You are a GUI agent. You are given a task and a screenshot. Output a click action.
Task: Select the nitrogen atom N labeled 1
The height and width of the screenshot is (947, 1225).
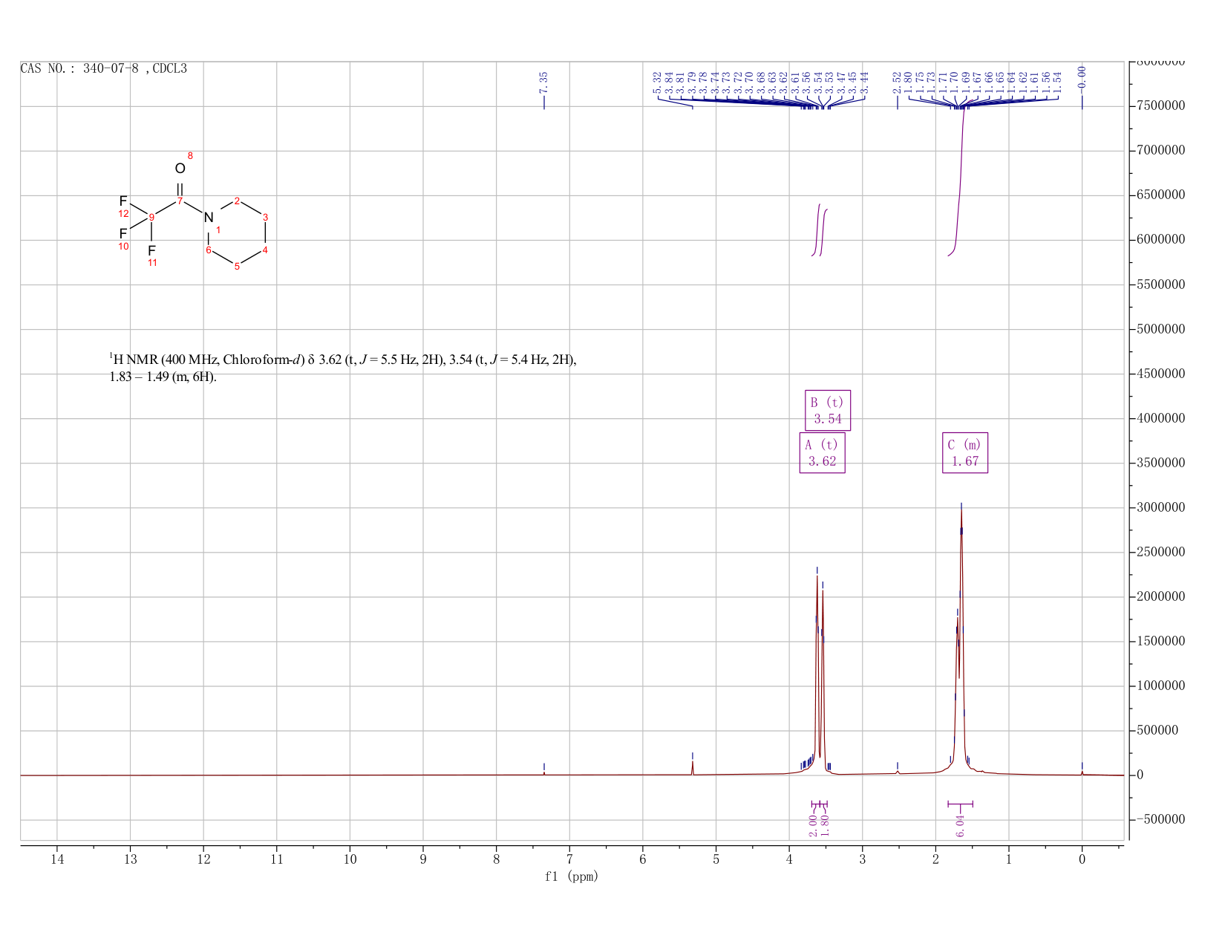click(x=209, y=218)
